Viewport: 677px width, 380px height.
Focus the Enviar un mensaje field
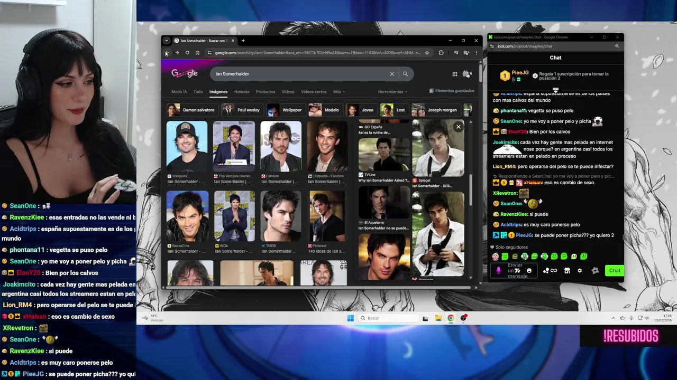tap(513, 271)
